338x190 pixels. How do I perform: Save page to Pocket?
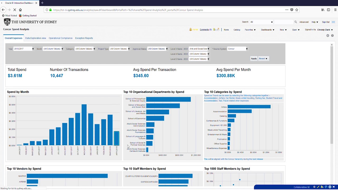[x=292, y=10]
